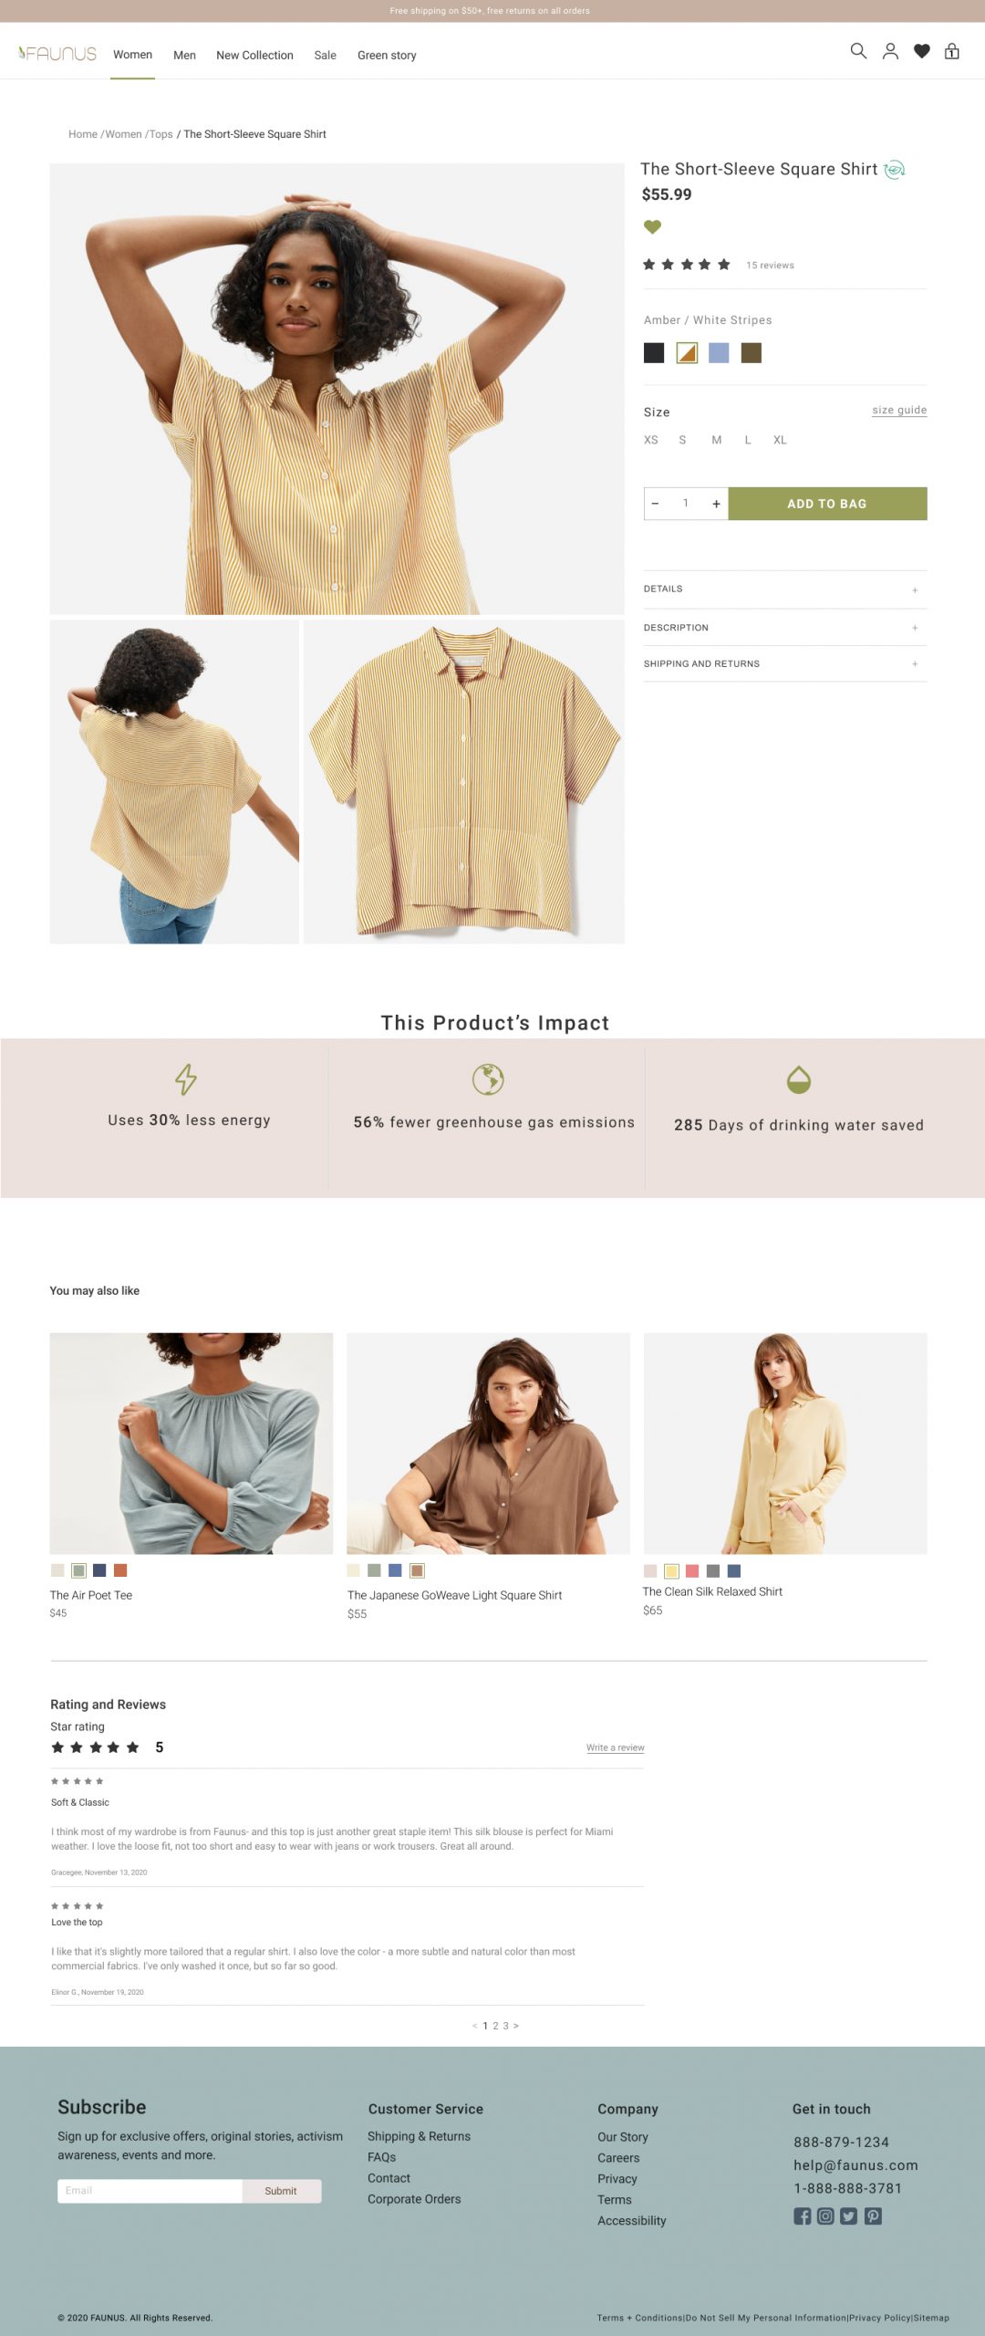
Task: Click the Instagram icon in footer
Action: point(825,2216)
